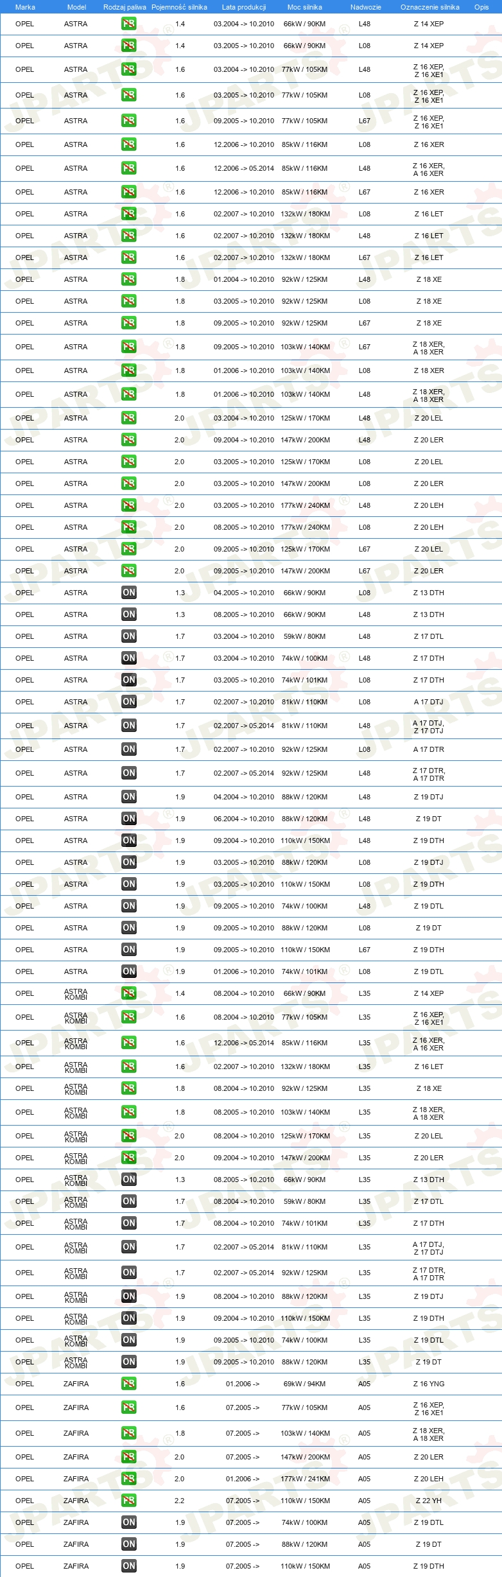Click the Model column header
Viewport: 502px width, 1577px height.
(x=76, y=7)
